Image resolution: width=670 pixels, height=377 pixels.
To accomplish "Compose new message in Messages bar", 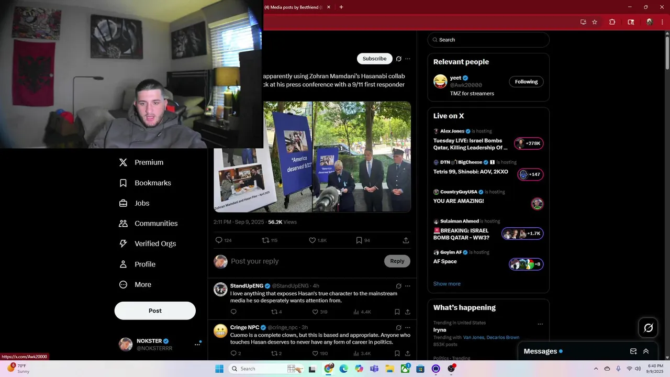I will coord(633,351).
